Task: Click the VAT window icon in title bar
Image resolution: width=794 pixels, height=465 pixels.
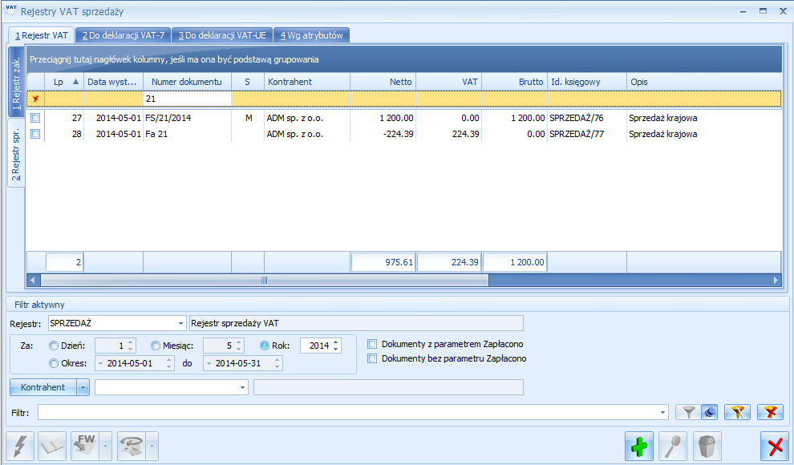Action: (x=10, y=10)
